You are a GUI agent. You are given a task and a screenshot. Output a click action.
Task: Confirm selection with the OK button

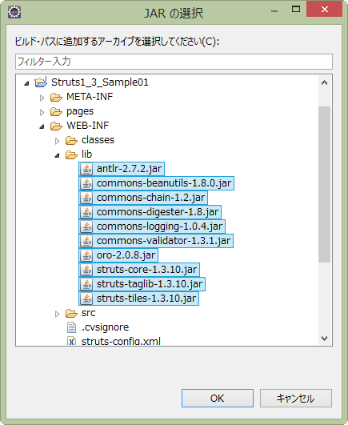tap(218, 398)
